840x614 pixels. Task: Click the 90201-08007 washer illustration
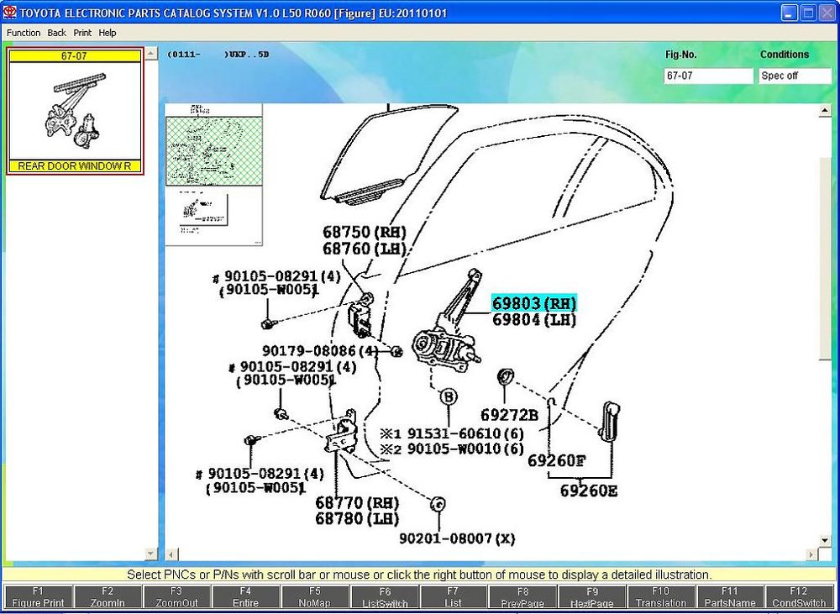(438, 503)
